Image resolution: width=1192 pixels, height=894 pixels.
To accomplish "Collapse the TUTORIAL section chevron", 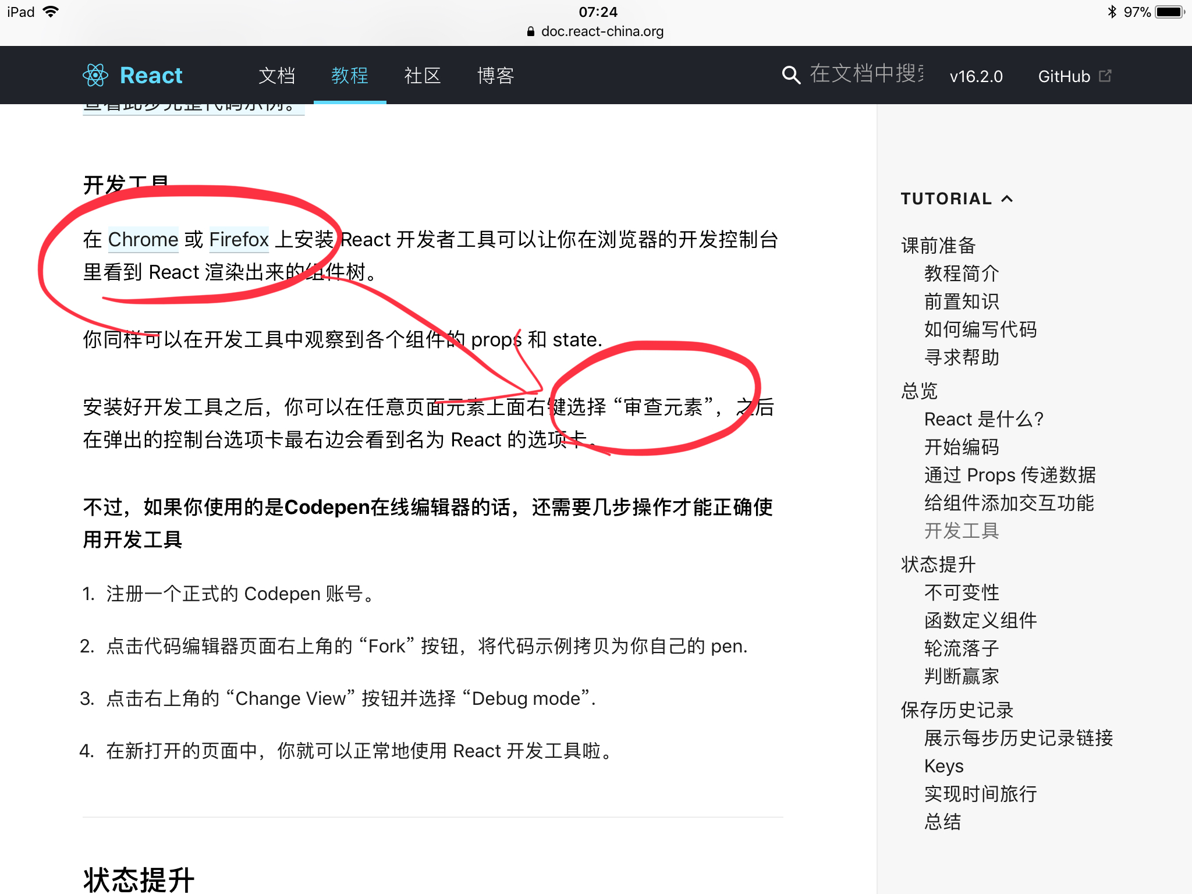I will tap(1007, 199).
